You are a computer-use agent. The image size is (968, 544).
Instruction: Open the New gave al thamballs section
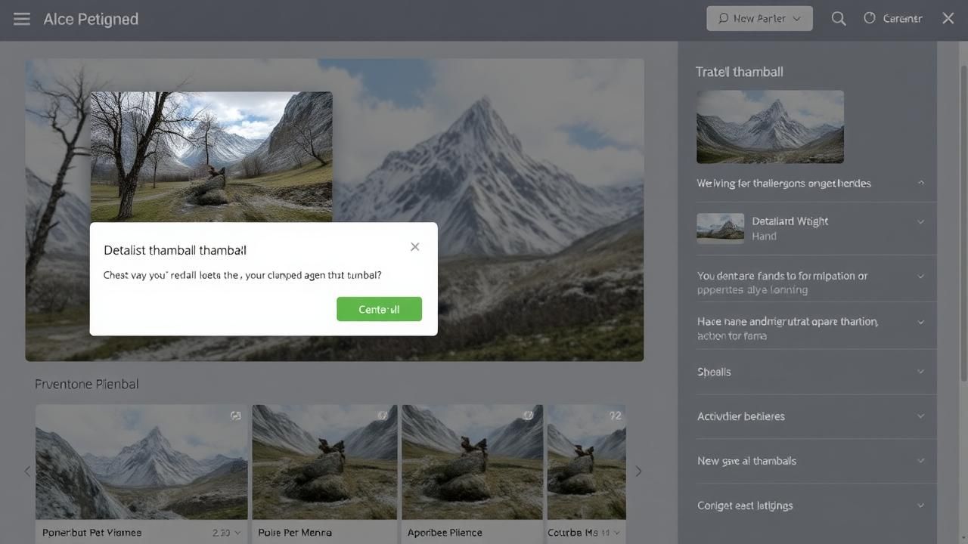coord(920,461)
